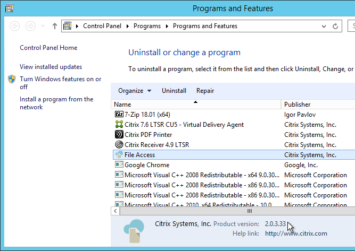Image resolution: width=355 pixels, height=251 pixels.
Task: Click the http://www.citrix.com help link
Action: (x=296, y=233)
